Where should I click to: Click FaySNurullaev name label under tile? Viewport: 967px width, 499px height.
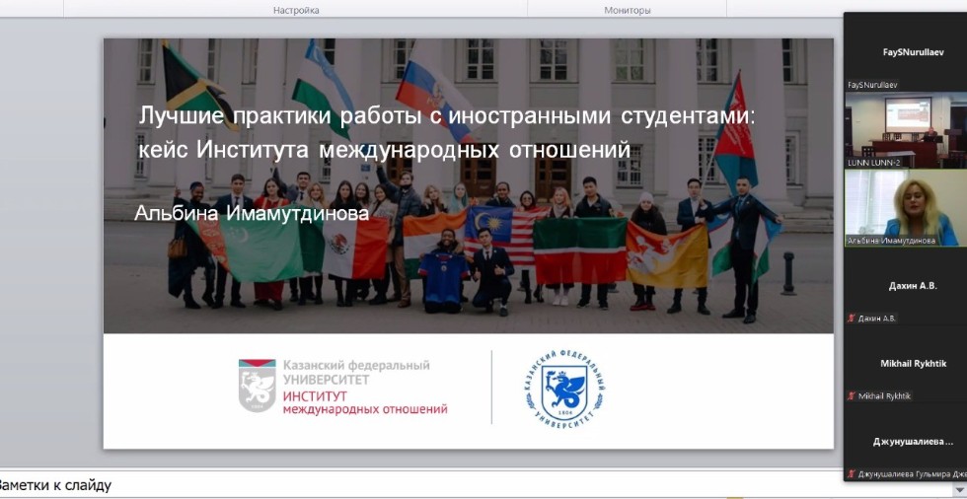872,85
